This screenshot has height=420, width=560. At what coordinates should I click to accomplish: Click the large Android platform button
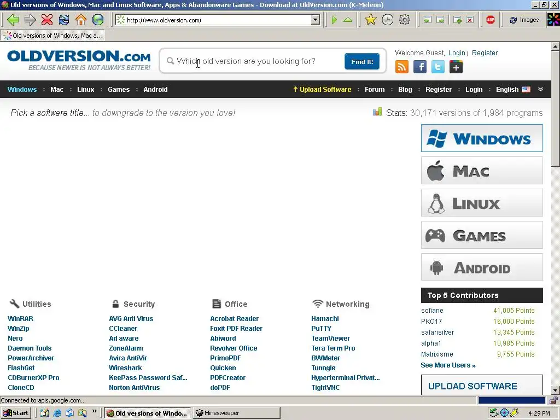coord(482,267)
